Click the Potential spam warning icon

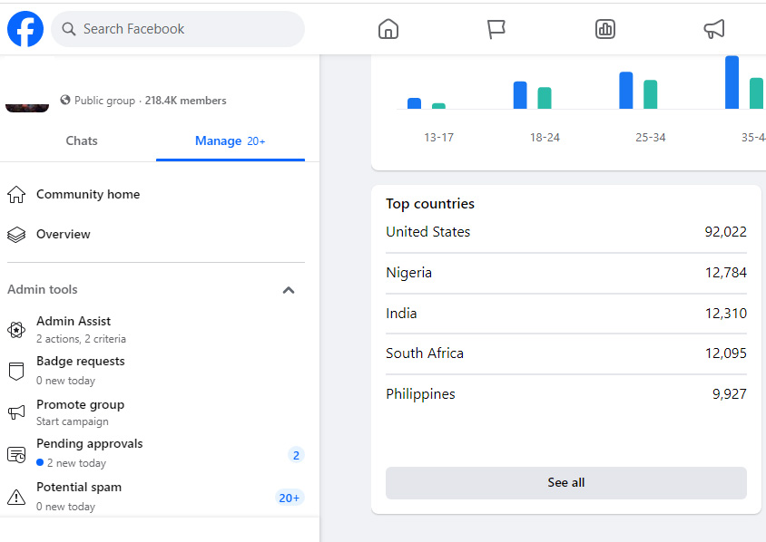pos(16,497)
